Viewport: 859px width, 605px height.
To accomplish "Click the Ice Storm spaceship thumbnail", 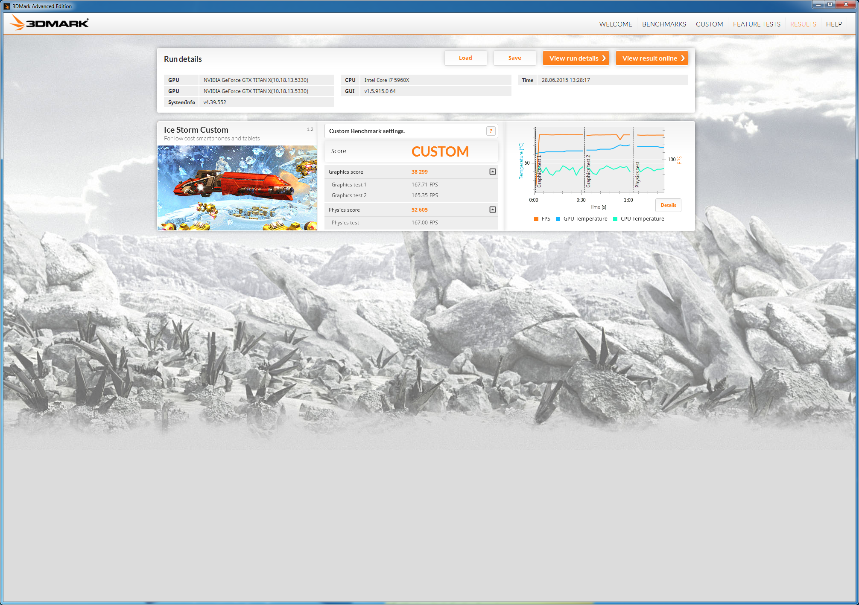I will tap(237, 188).
